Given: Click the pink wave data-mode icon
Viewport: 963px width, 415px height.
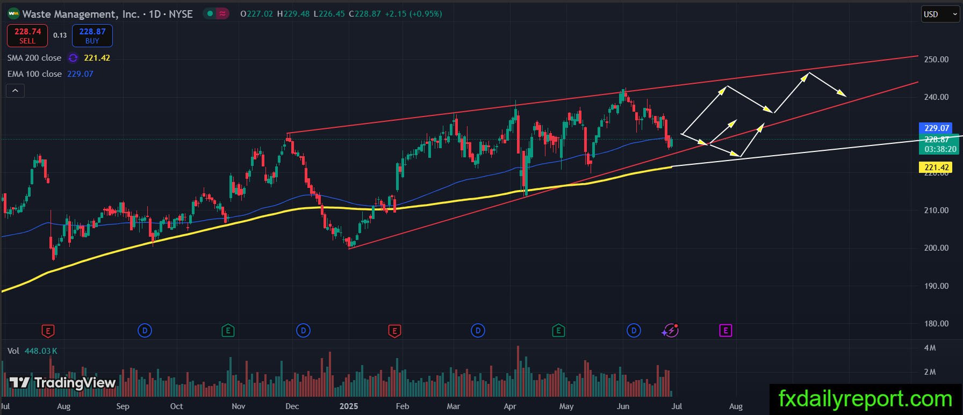Looking at the screenshot, I should (x=222, y=14).
